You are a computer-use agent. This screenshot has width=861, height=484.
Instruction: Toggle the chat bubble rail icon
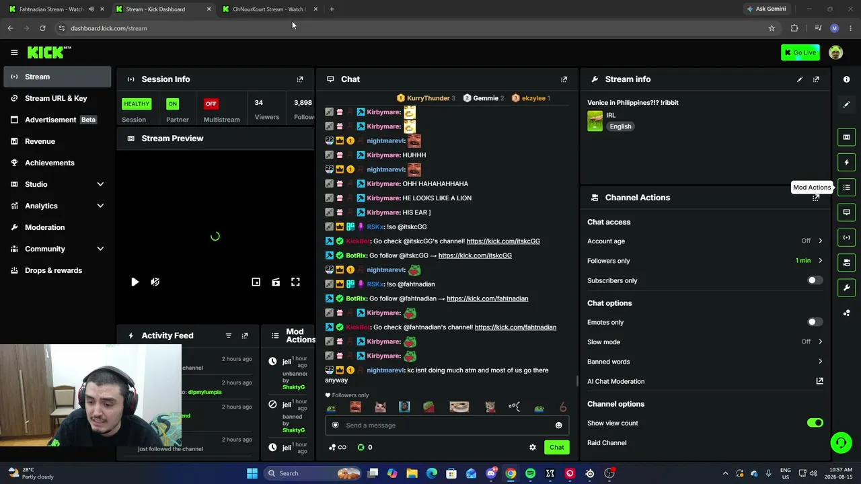point(847,212)
